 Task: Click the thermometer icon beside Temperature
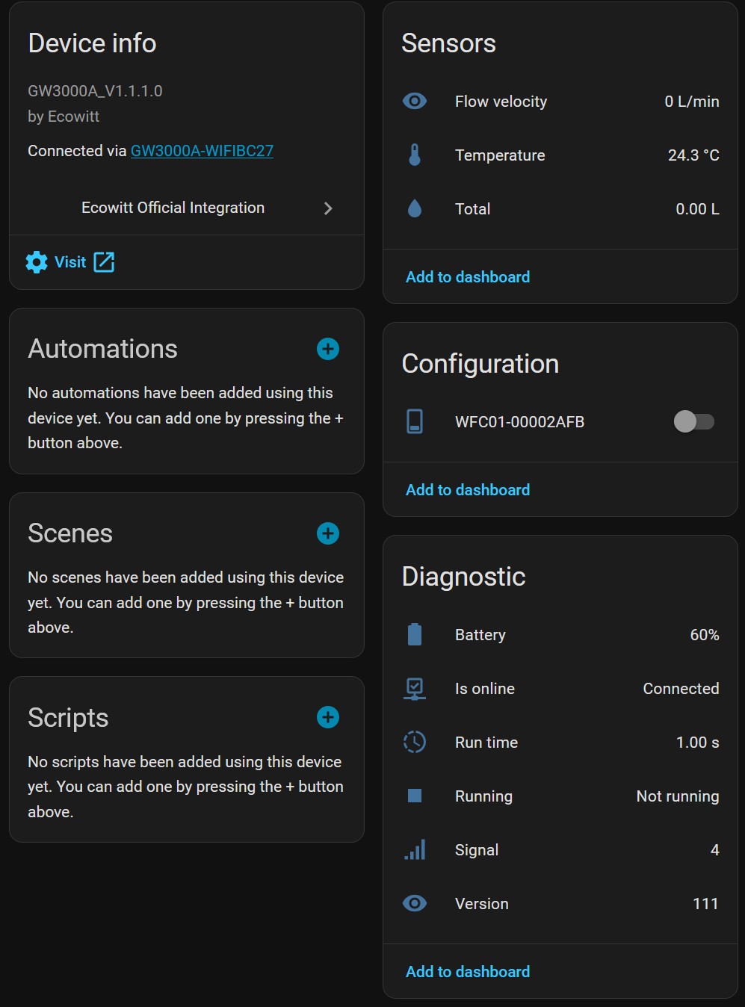point(415,155)
